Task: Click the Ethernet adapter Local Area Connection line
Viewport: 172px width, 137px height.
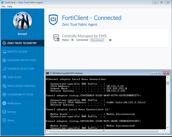Action: [x=76, y=79]
